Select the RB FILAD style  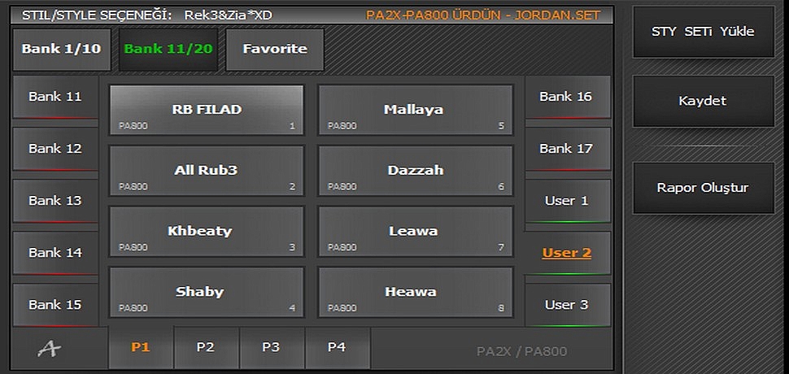tap(207, 110)
